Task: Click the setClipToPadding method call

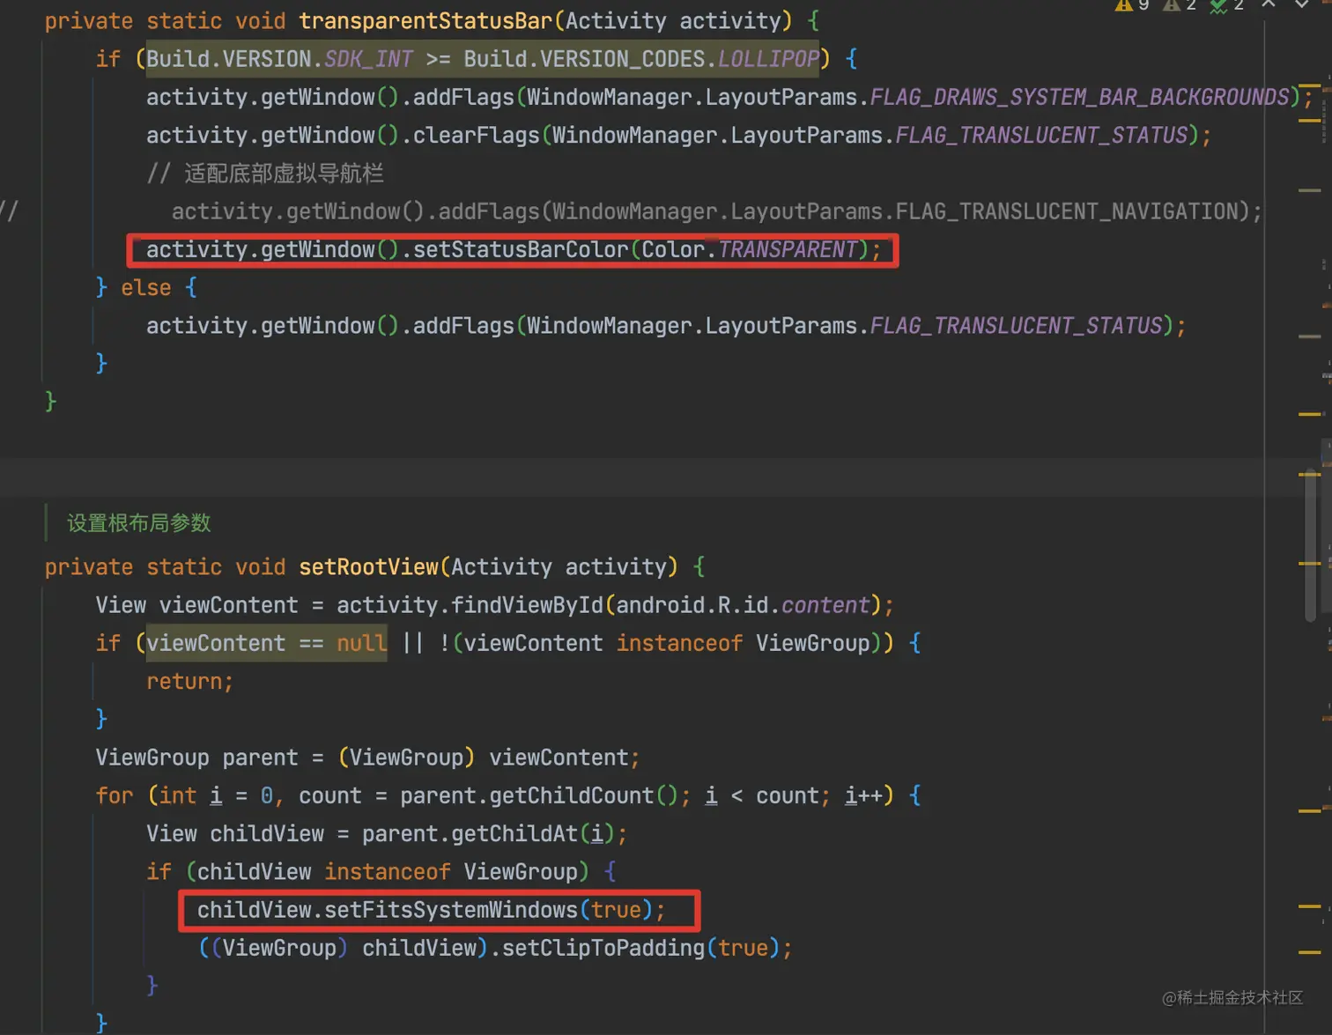Action: (x=603, y=949)
